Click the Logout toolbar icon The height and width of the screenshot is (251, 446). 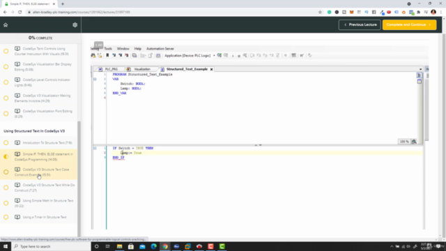click(x=226, y=56)
